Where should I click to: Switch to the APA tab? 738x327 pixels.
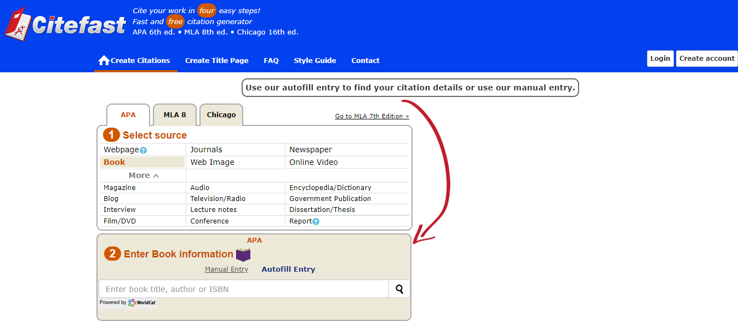128,115
